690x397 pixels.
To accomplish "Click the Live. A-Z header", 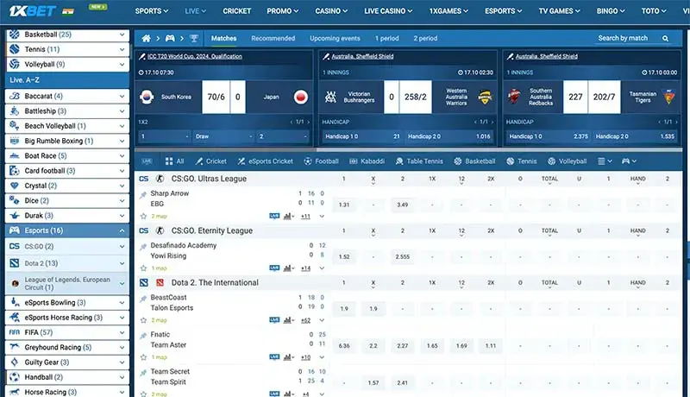I will [x=67, y=80].
